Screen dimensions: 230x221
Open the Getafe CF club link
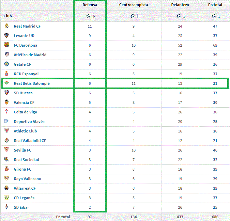pos(22,64)
